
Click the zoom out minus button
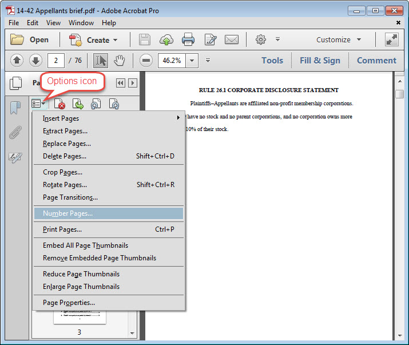click(146, 61)
